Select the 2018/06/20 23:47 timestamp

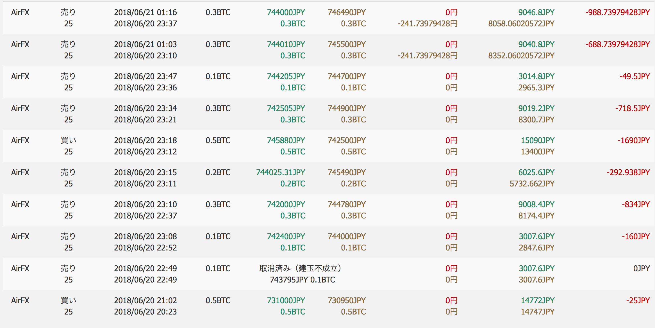pos(145,76)
